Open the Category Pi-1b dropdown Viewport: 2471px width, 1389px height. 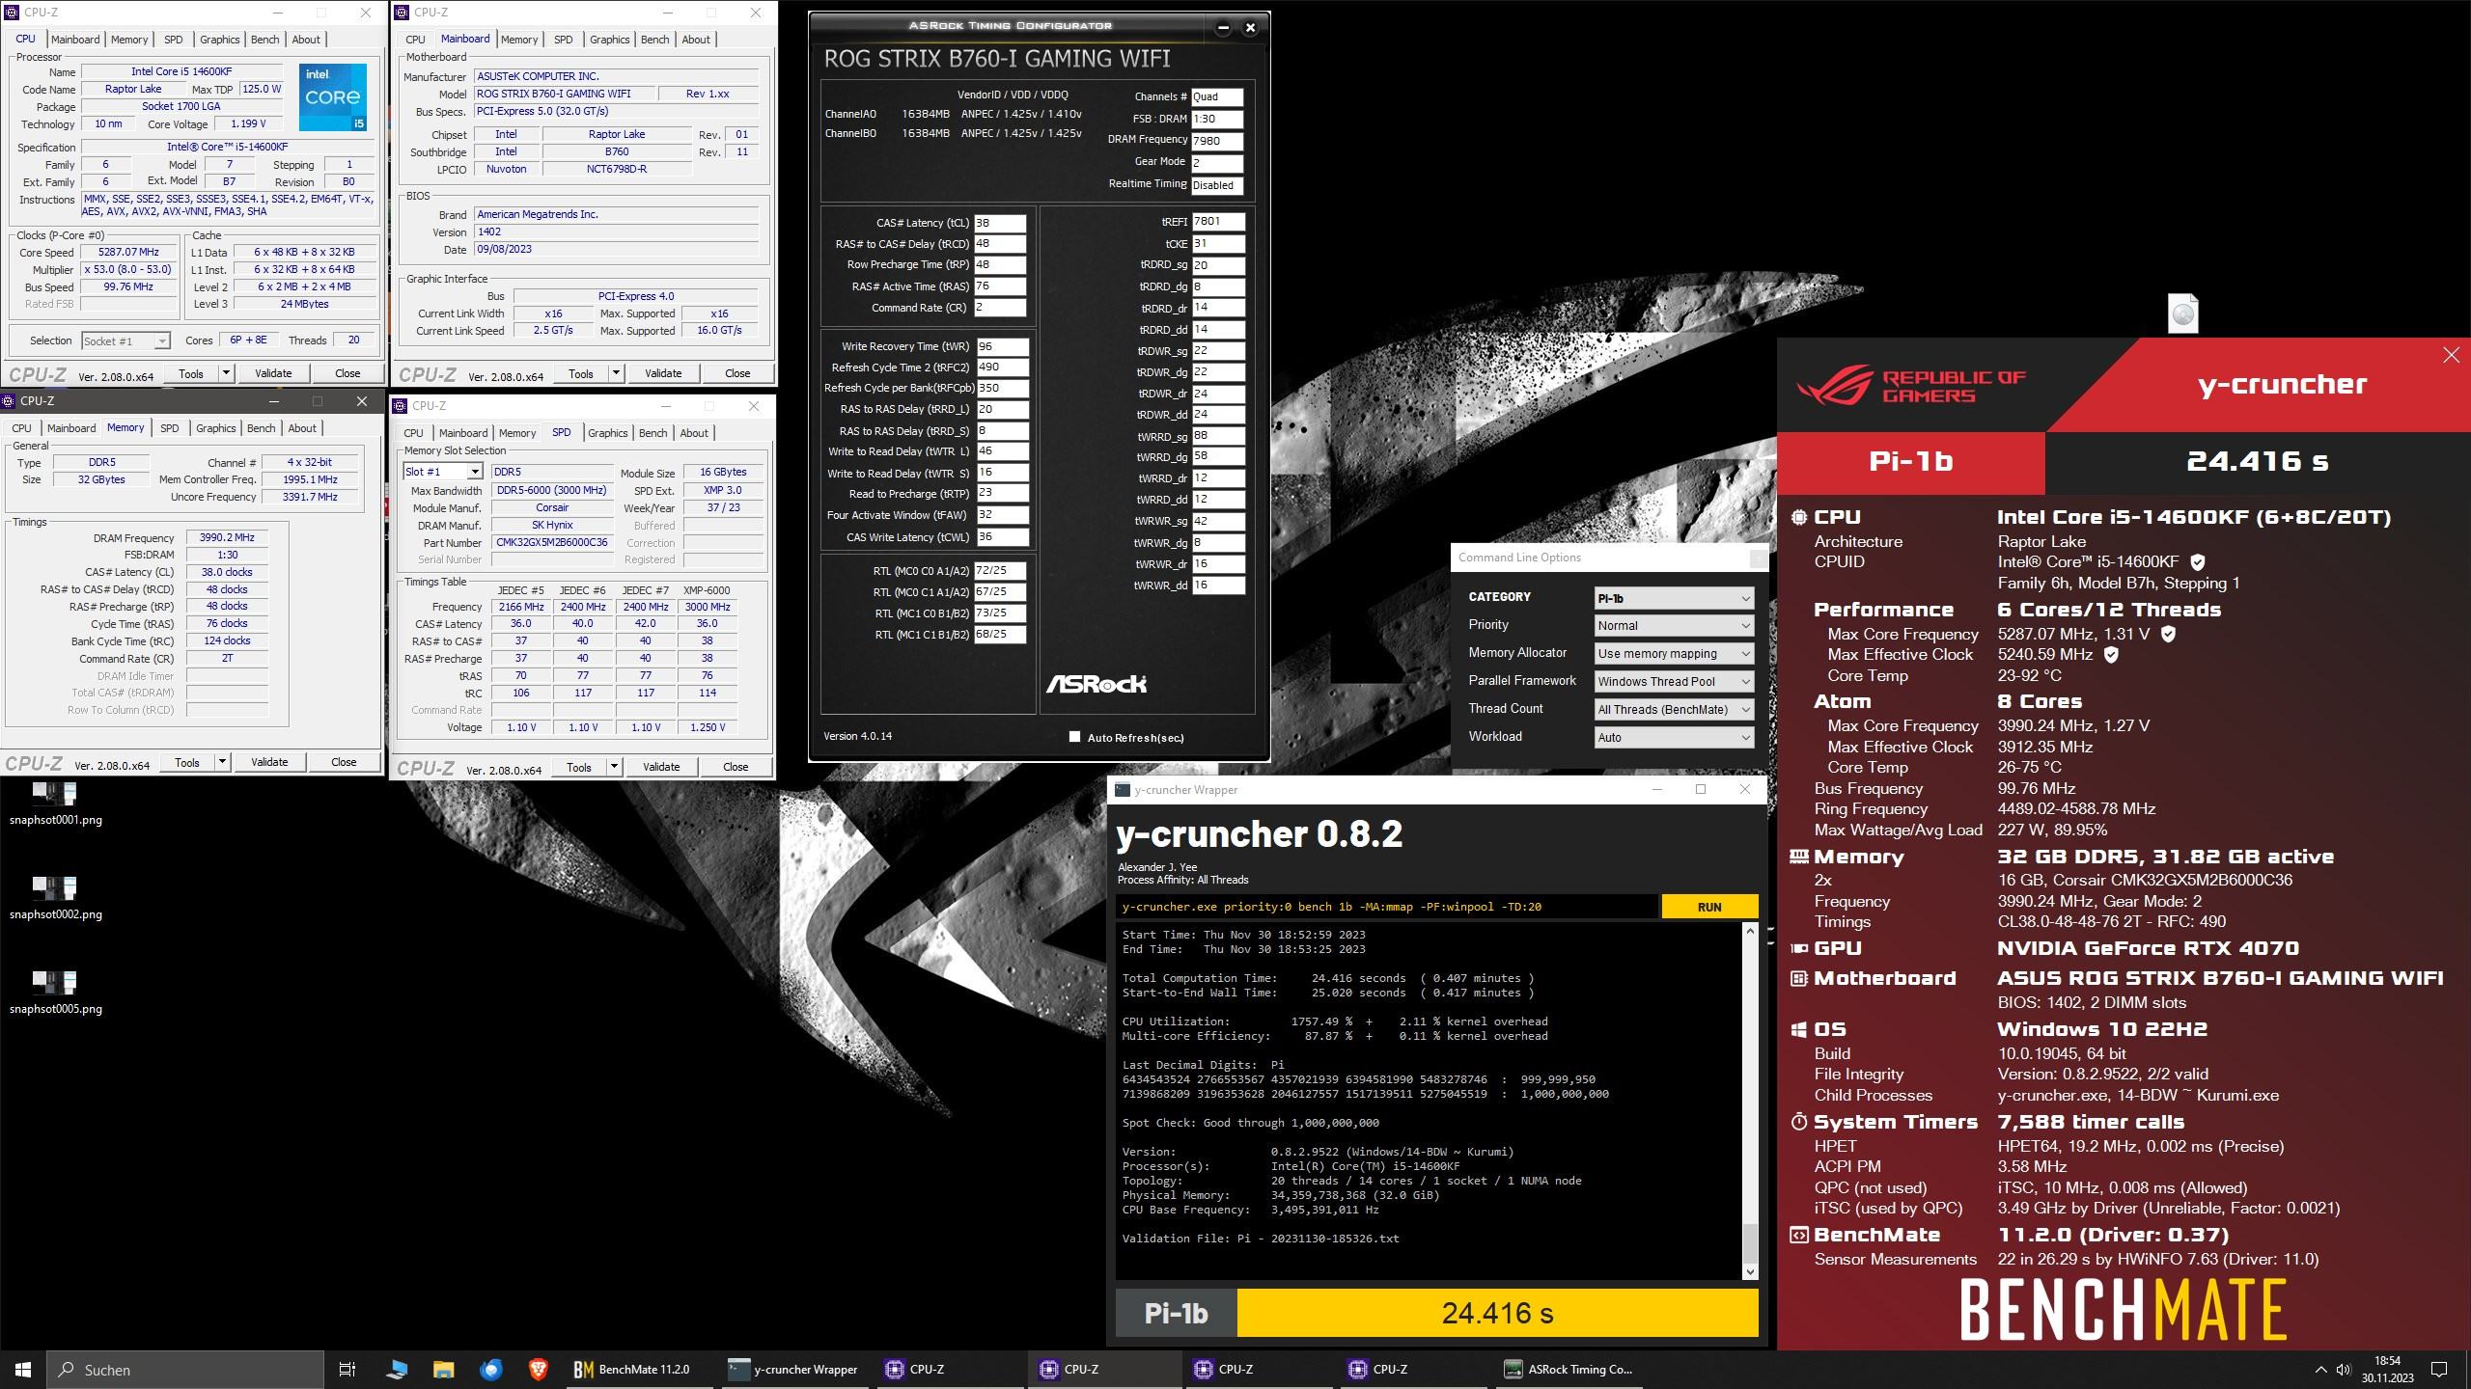(x=1673, y=598)
